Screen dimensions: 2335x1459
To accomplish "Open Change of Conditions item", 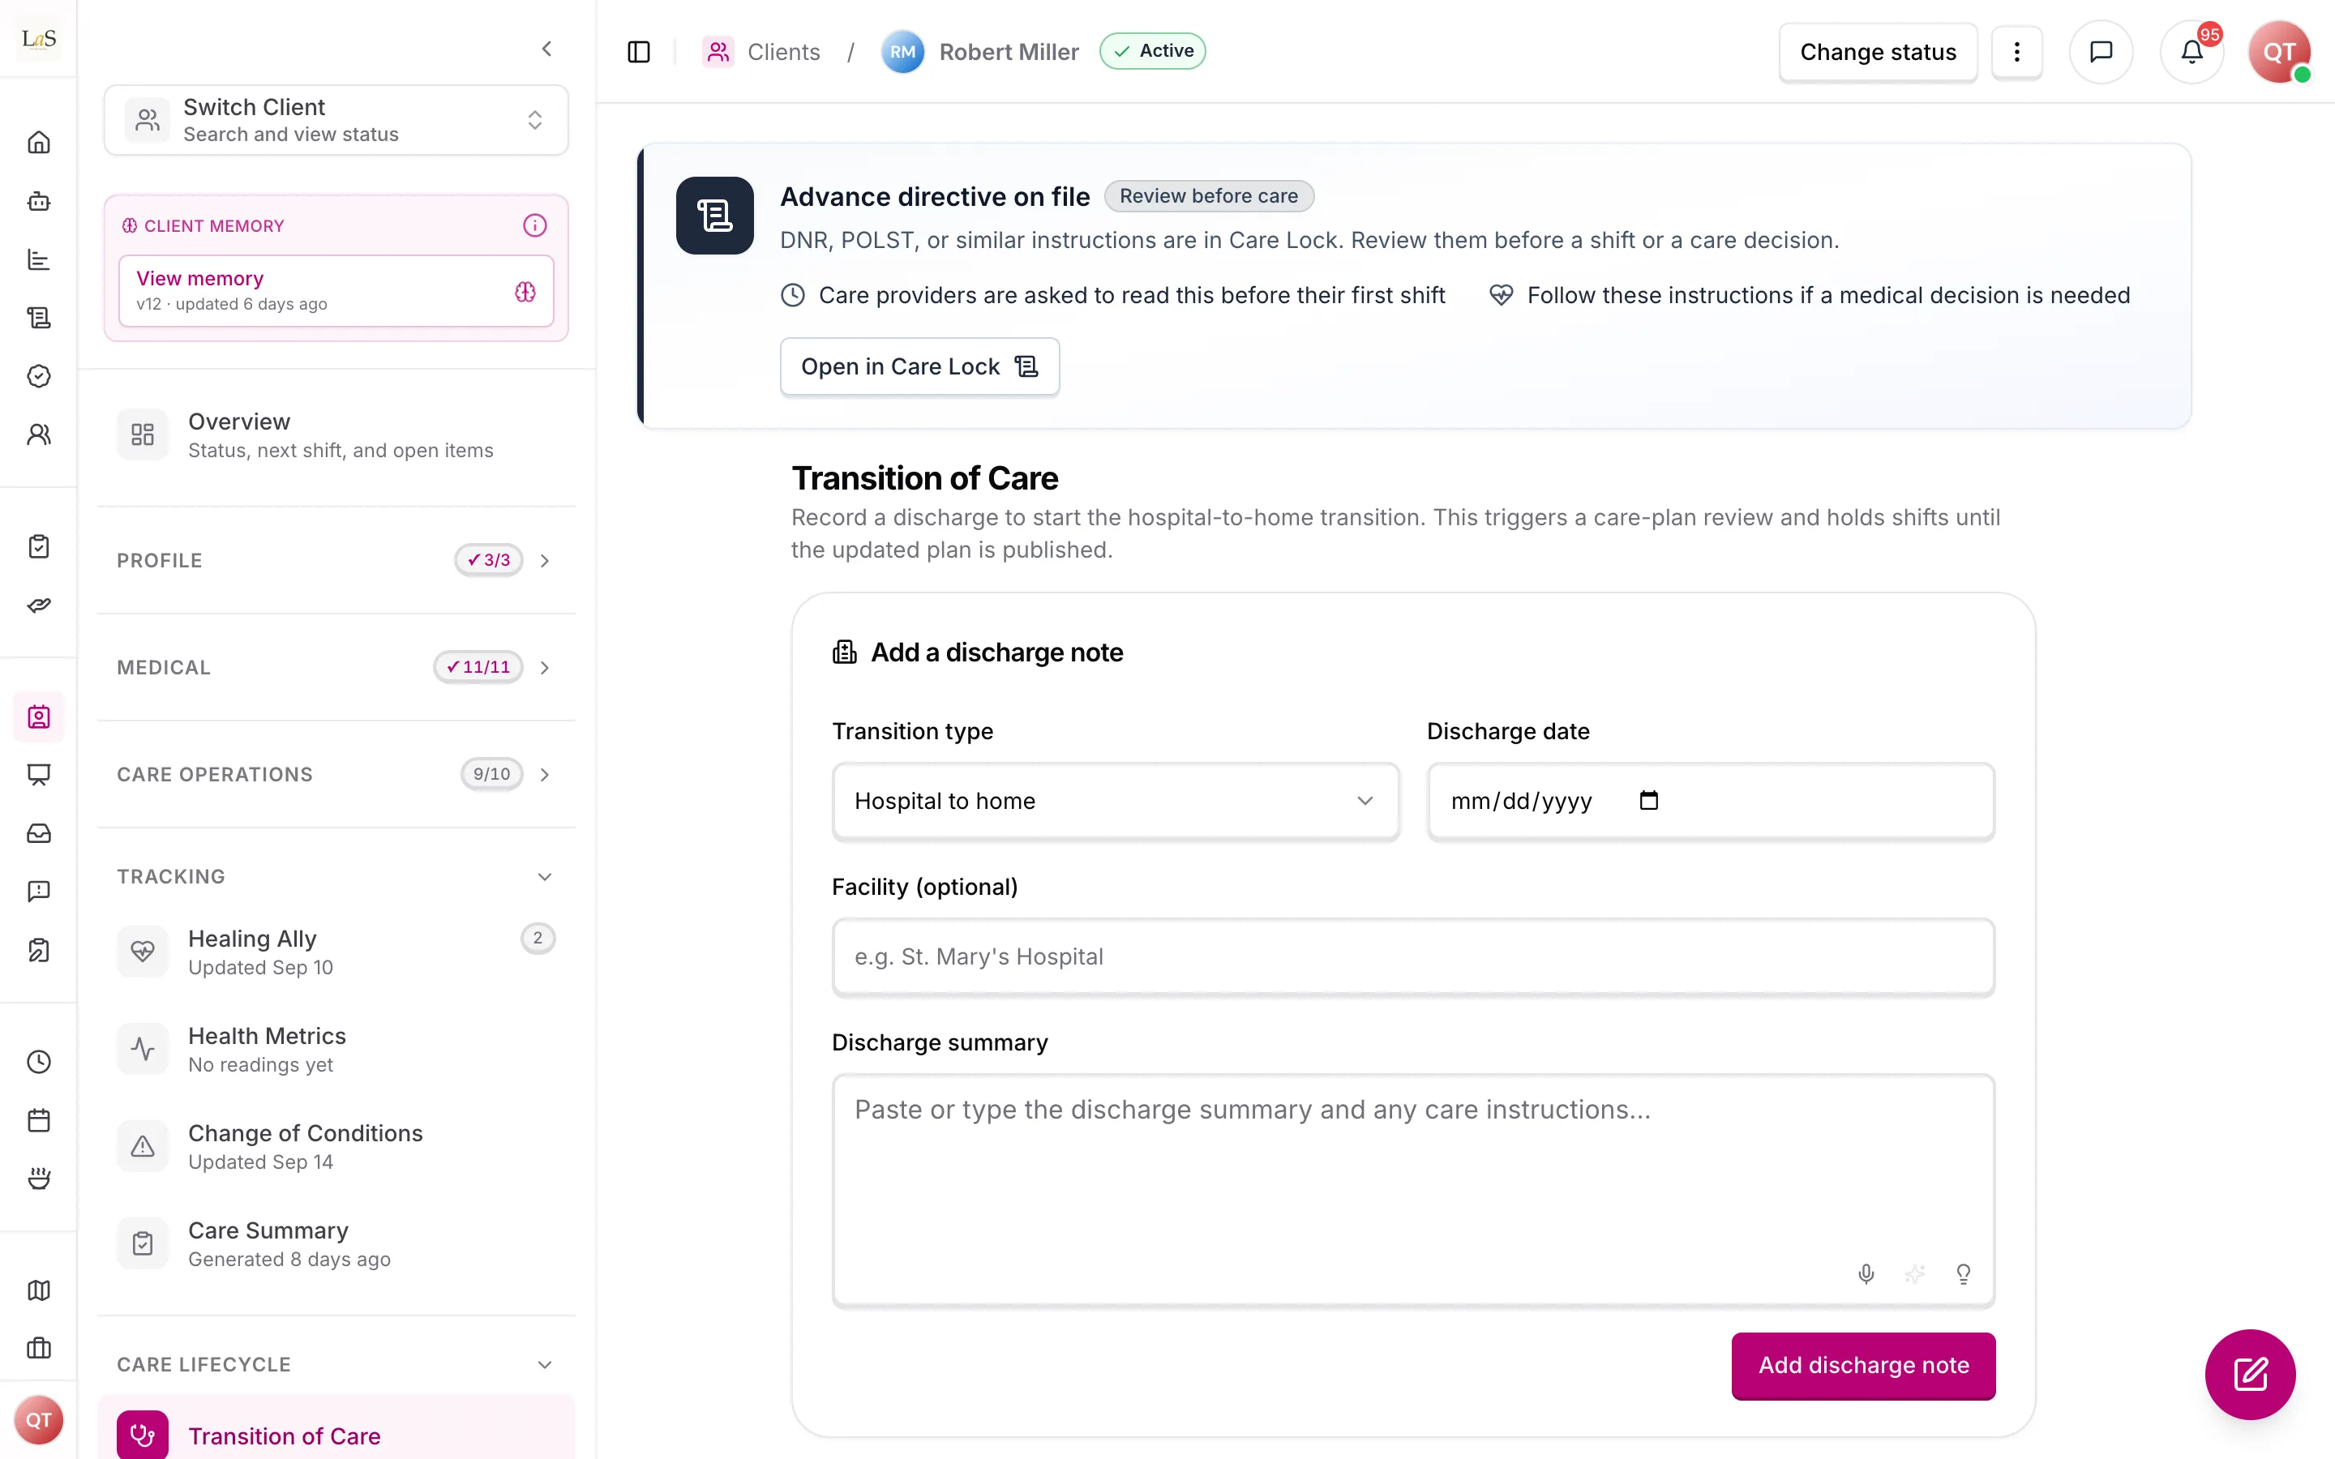I will 336,1146.
